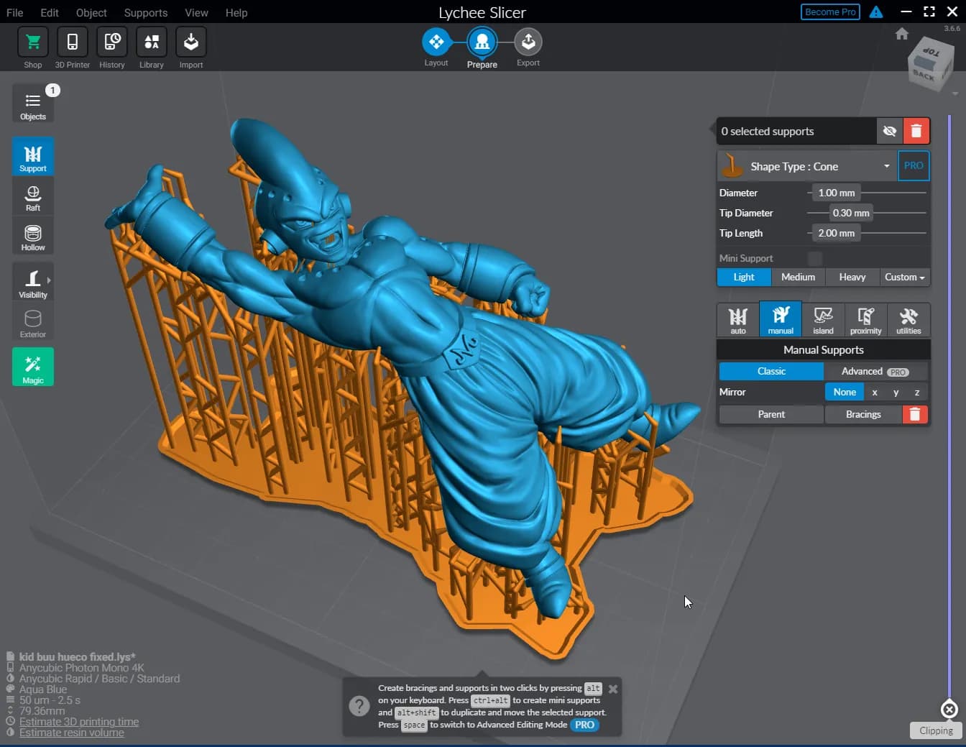Open the Shape Type Cone dropdown
966x747 pixels.
pos(807,166)
